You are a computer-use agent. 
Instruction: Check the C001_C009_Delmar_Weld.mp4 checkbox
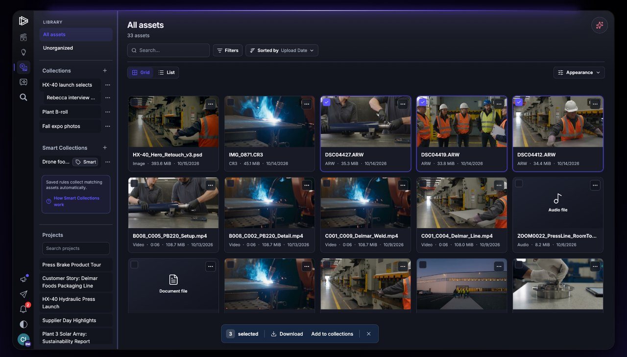327,183
